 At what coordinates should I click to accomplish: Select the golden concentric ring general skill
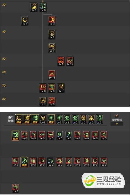83,119
